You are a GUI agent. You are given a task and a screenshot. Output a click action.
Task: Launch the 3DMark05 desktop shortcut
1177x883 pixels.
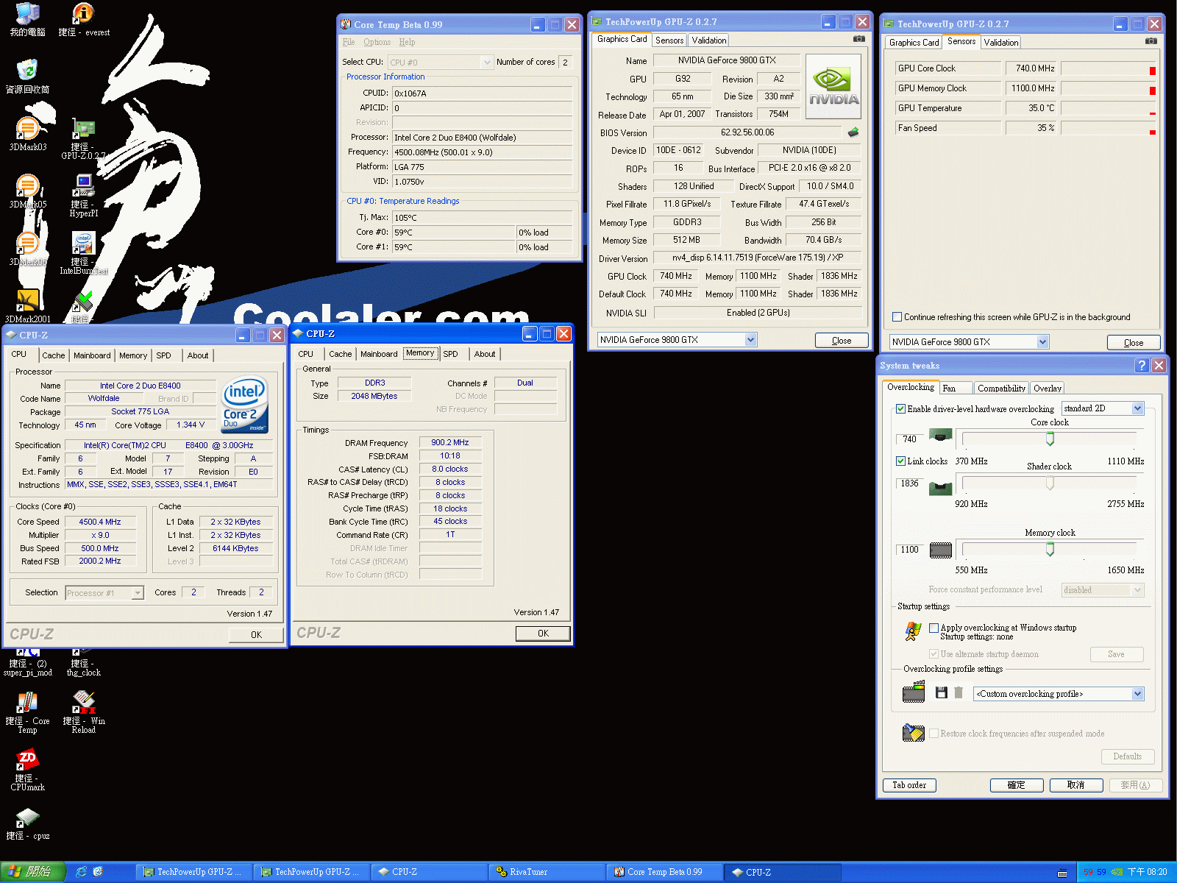[27, 191]
